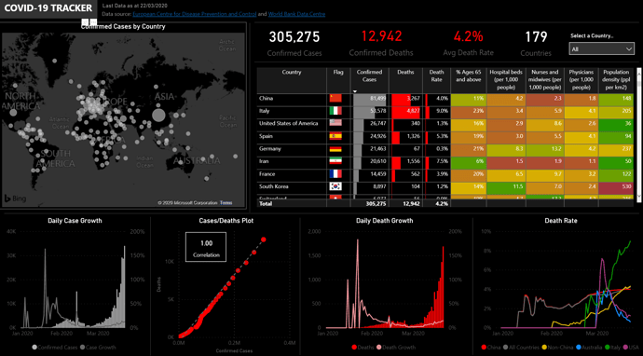Select the Spain row name in the table
Screen dimensions: 643x356
coord(266,136)
